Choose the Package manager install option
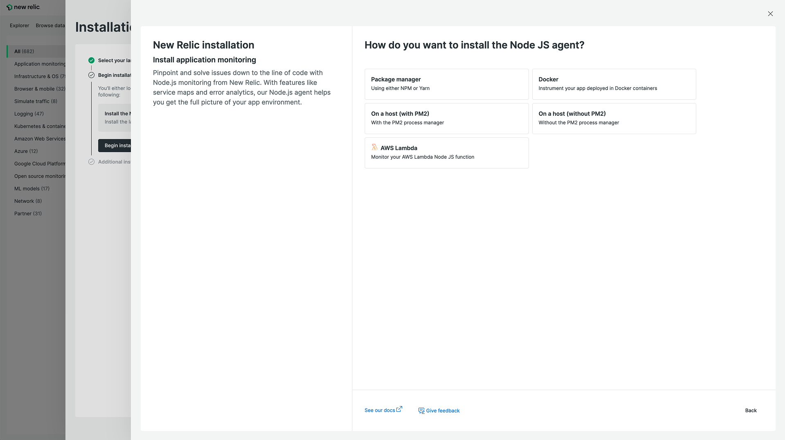 pyautogui.click(x=446, y=84)
